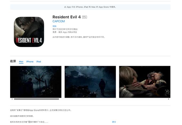Switch to the iPhone screenshots tab
This screenshot has height=125, width=182.
(30, 62)
